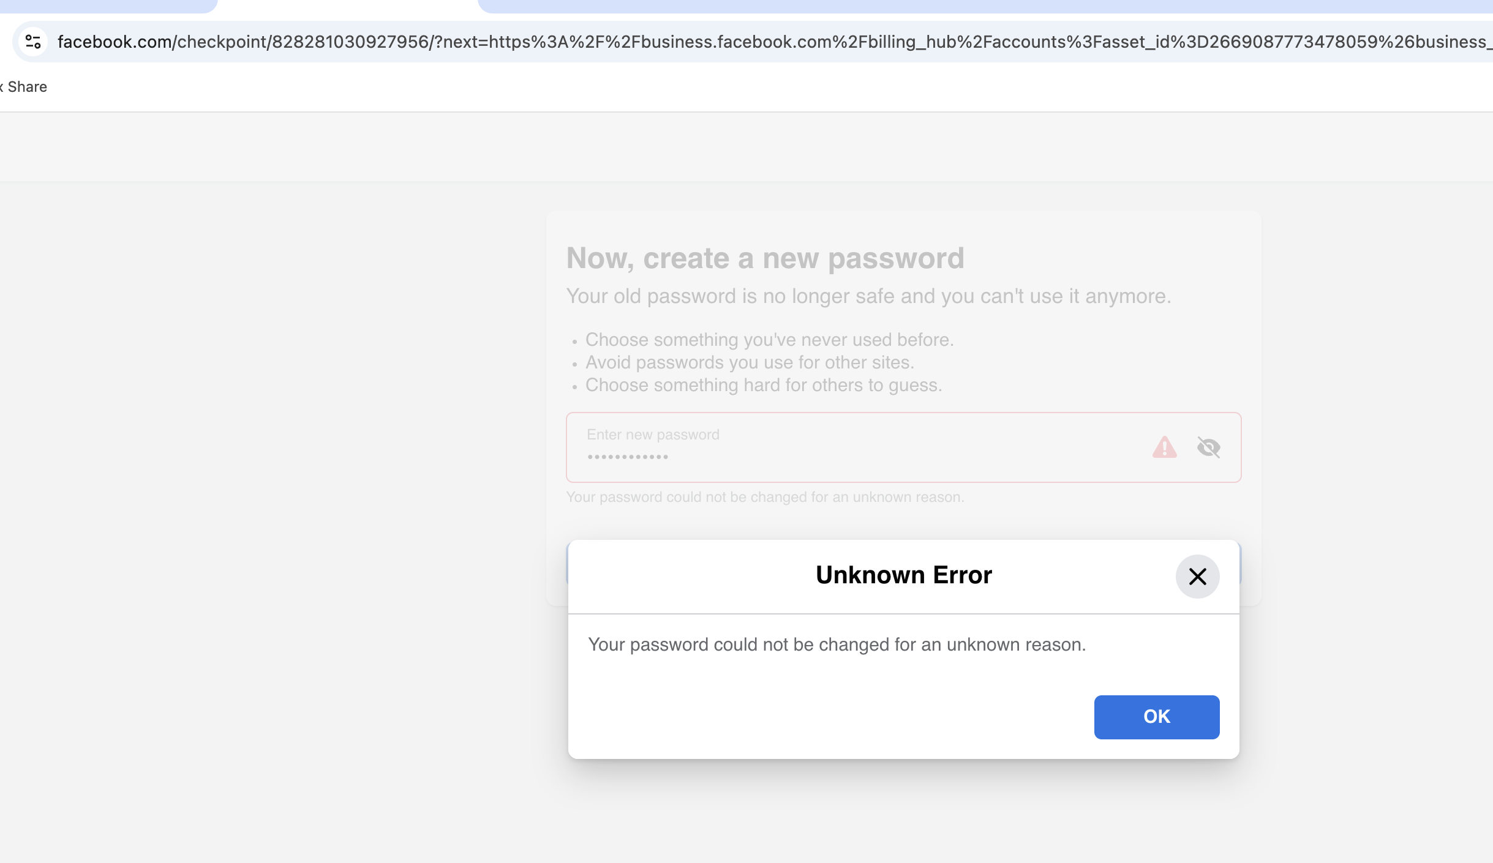Click the 'Choose something hard for others to guess' tip
This screenshot has width=1493, height=863.
pos(764,385)
